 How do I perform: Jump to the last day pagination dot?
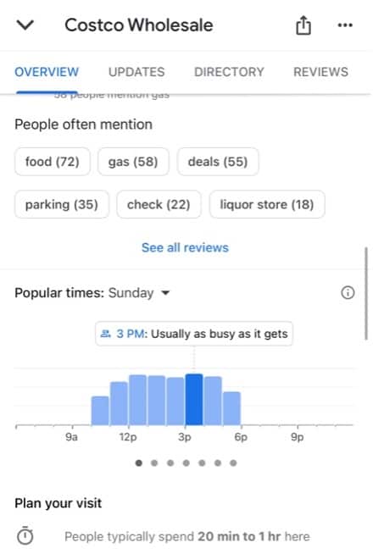[x=233, y=462]
